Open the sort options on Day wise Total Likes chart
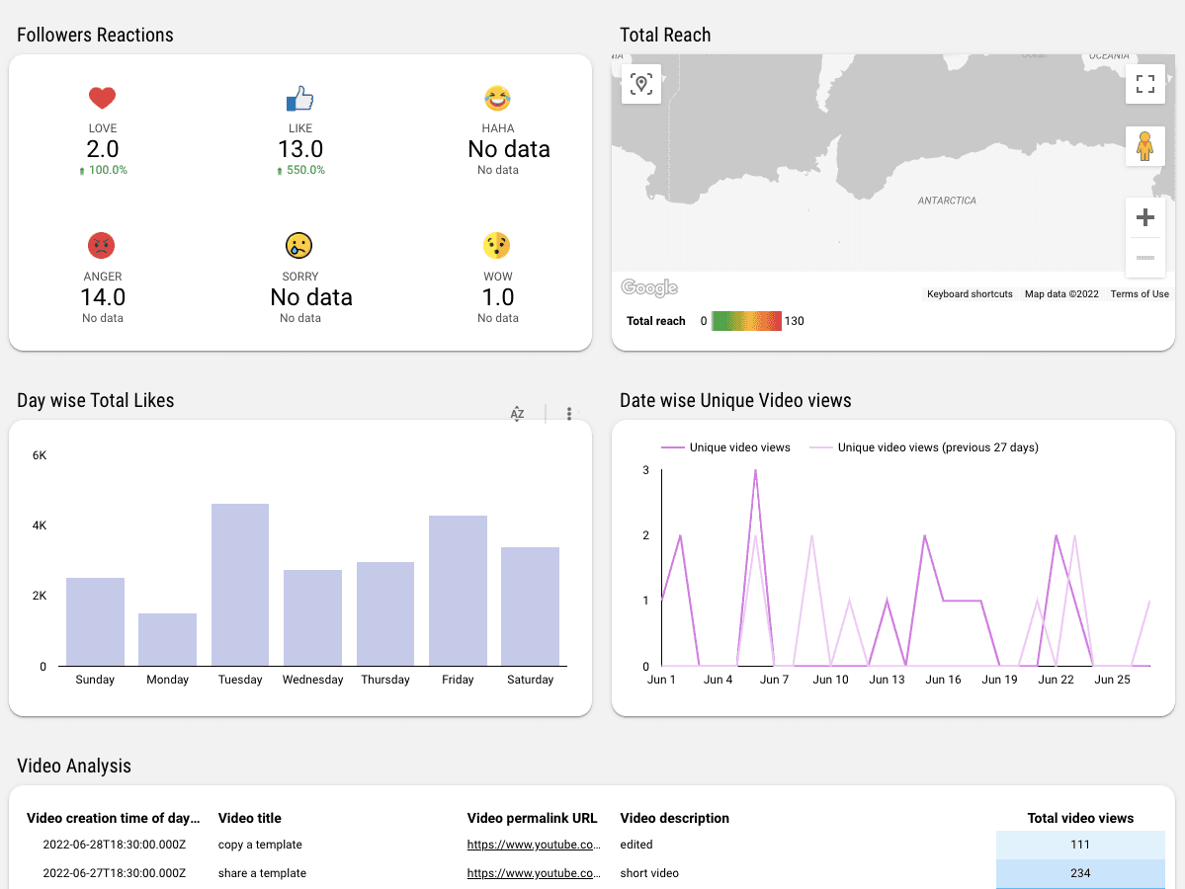This screenshot has height=889, width=1185. 517,414
